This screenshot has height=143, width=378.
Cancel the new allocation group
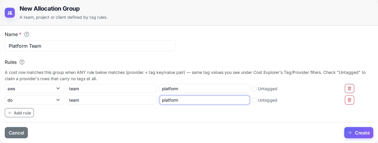coord(16,133)
